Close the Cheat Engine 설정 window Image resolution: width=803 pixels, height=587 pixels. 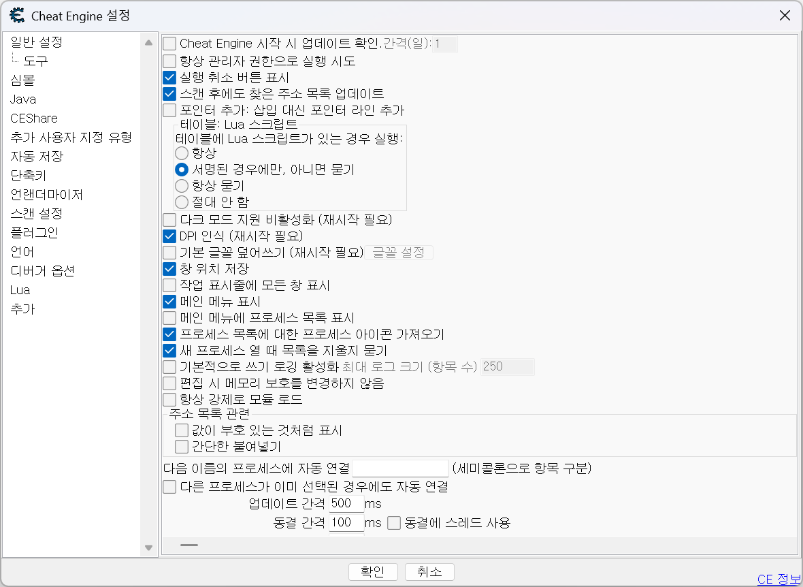785,16
